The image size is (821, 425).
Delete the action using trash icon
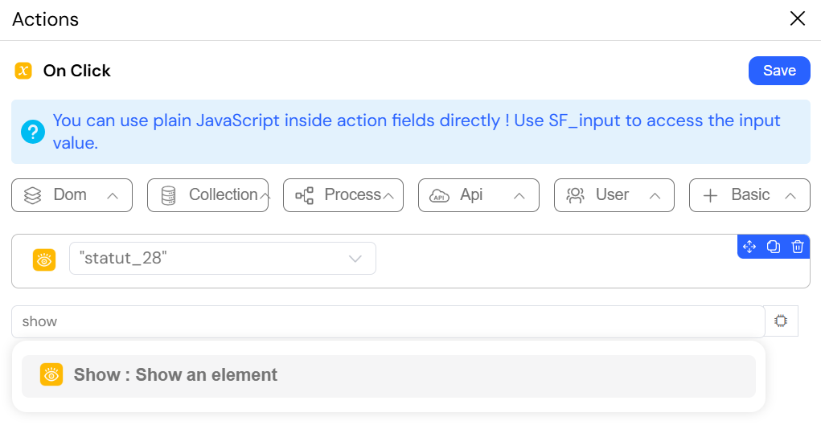[x=798, y=247]
